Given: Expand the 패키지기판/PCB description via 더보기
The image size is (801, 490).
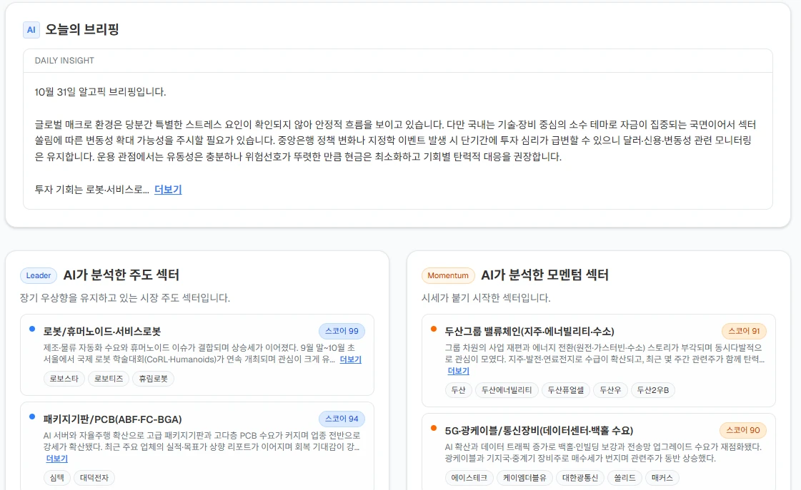Looking at the screenshot, I should (x=57, y=459).
